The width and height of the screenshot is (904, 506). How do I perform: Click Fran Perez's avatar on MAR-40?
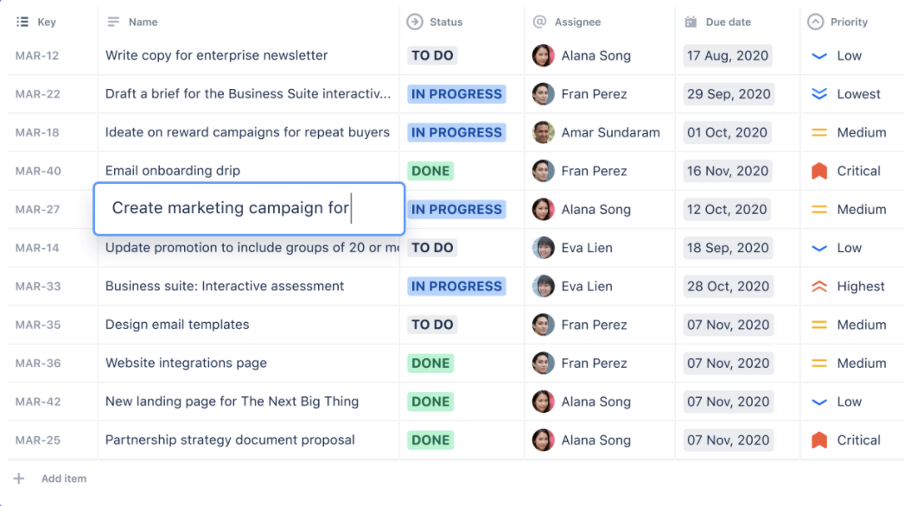[543, 170]
